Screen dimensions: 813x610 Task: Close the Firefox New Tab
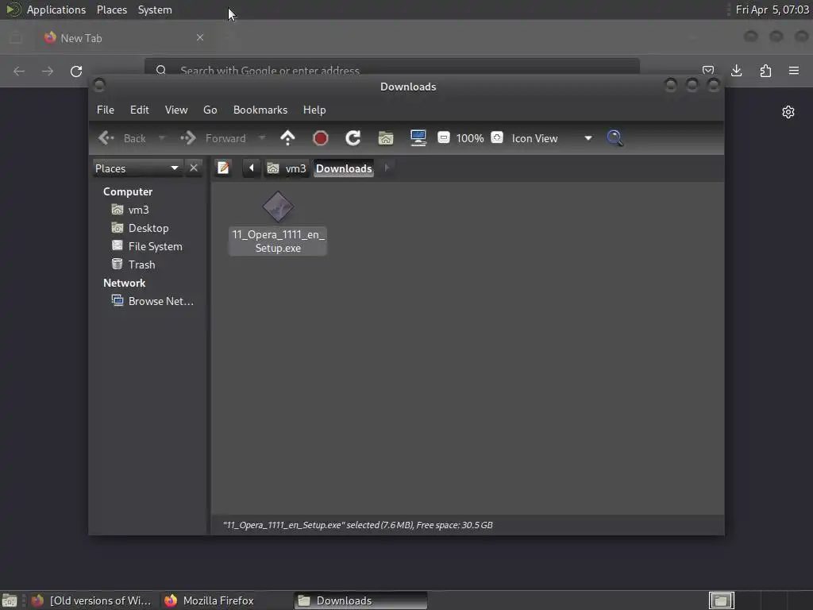pyautogui.click(x=200, y=37)
